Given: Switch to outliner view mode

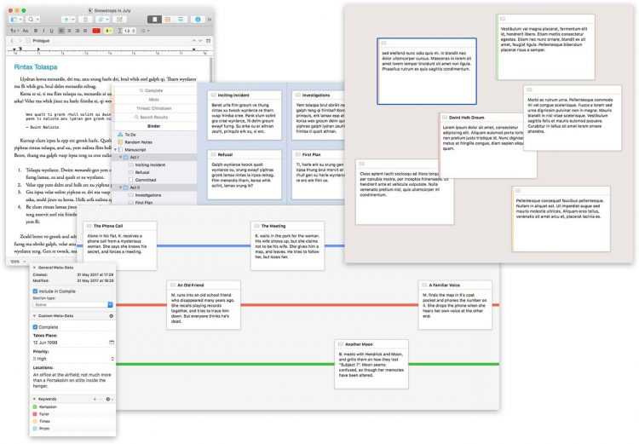Looking at the screenshot, I should (180, 19).
